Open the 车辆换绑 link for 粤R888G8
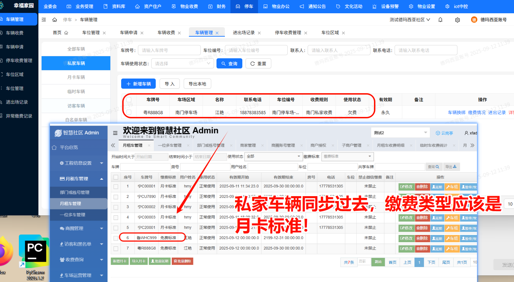The image size is (514, 282). [456, 112]
